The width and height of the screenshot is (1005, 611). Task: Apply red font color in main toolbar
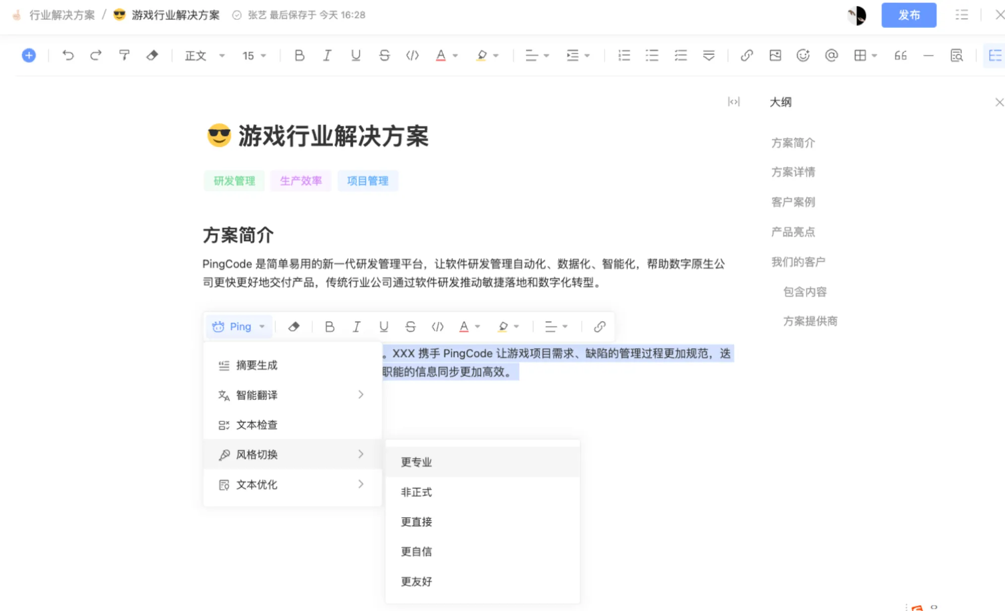(x=441, y=55)
